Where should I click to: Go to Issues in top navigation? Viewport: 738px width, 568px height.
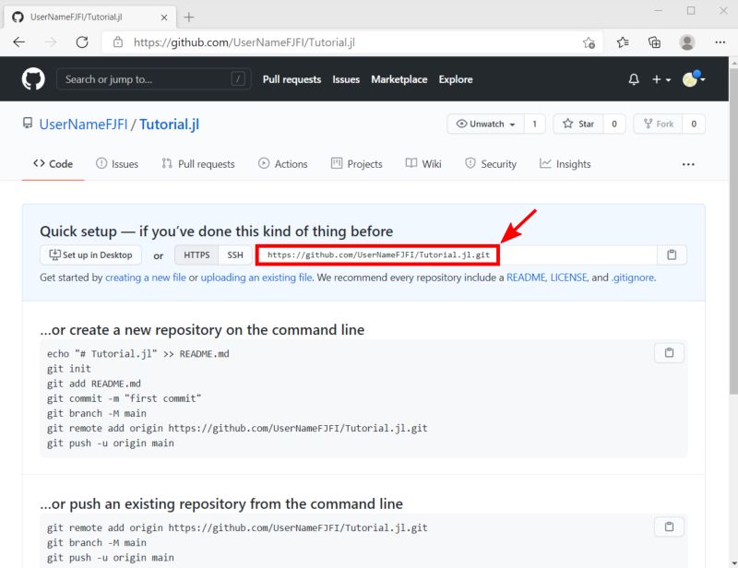(346, 79)
